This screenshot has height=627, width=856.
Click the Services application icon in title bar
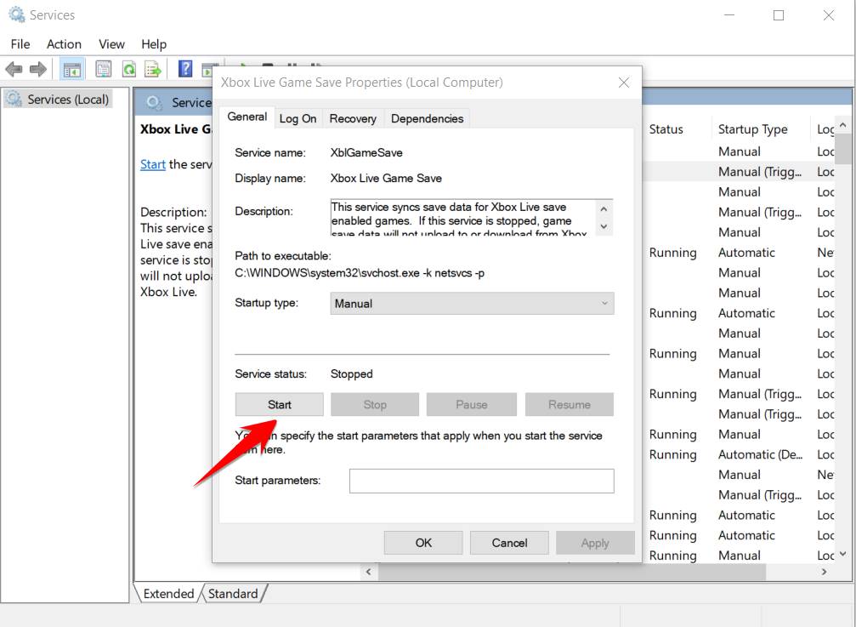coord(14,14)
